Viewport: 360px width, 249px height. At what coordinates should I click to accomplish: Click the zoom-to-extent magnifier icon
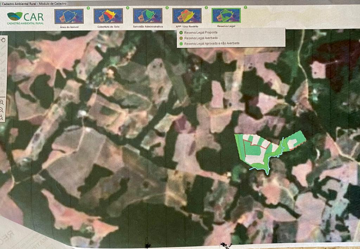2,118
